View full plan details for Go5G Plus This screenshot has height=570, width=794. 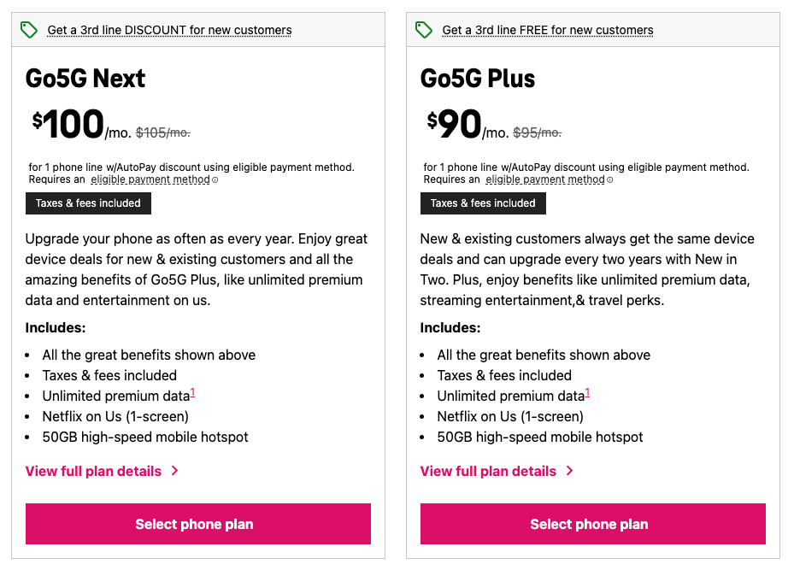(x=488, y=471)
